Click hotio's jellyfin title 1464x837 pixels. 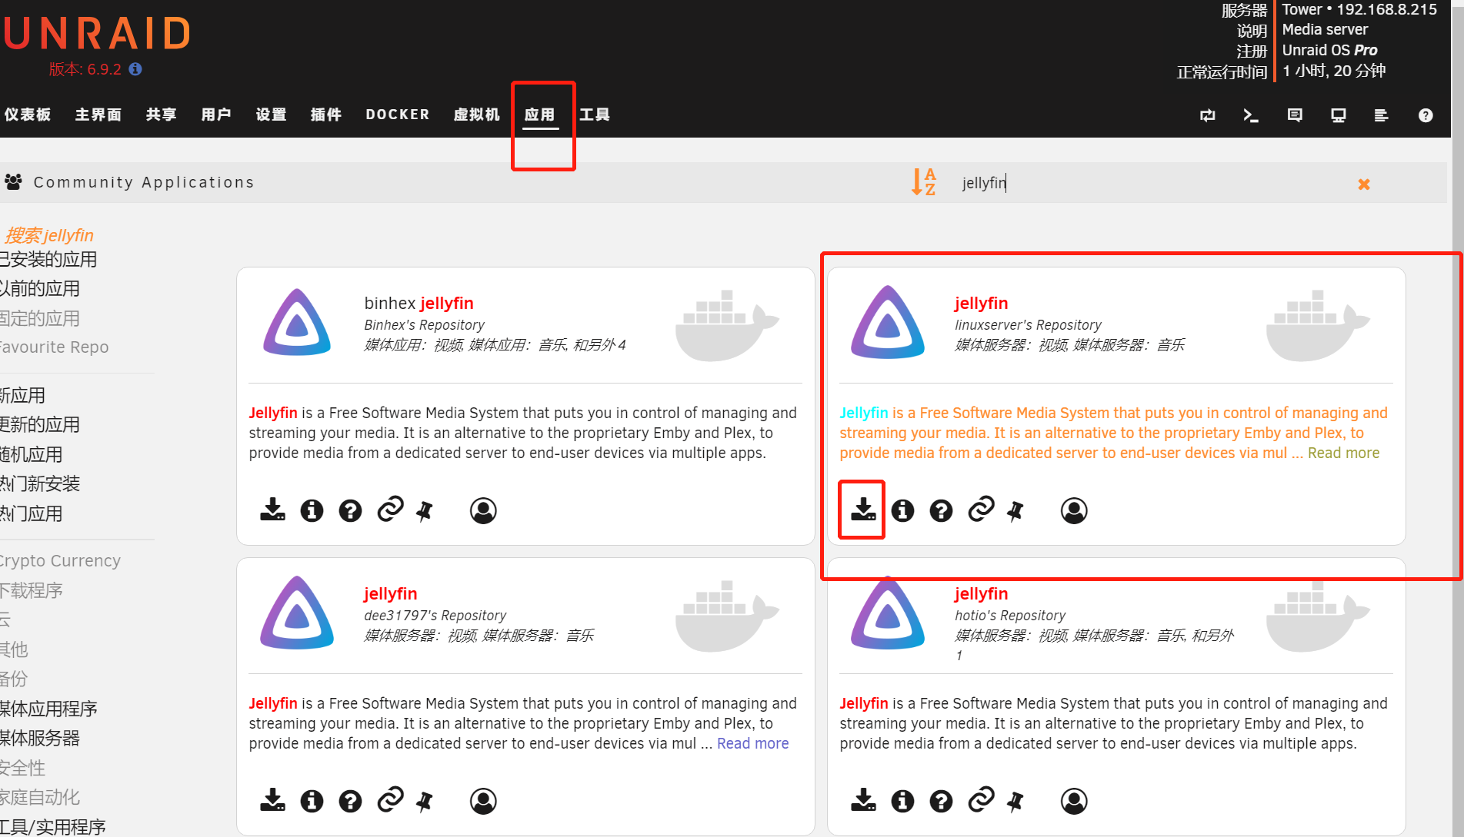[x=981, y=593]
